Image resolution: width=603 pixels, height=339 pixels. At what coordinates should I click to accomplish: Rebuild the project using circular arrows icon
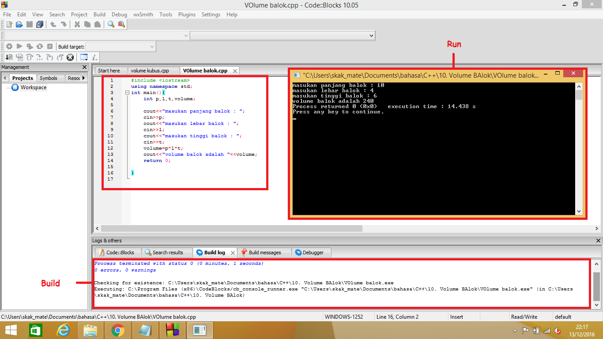pos(40,46)
